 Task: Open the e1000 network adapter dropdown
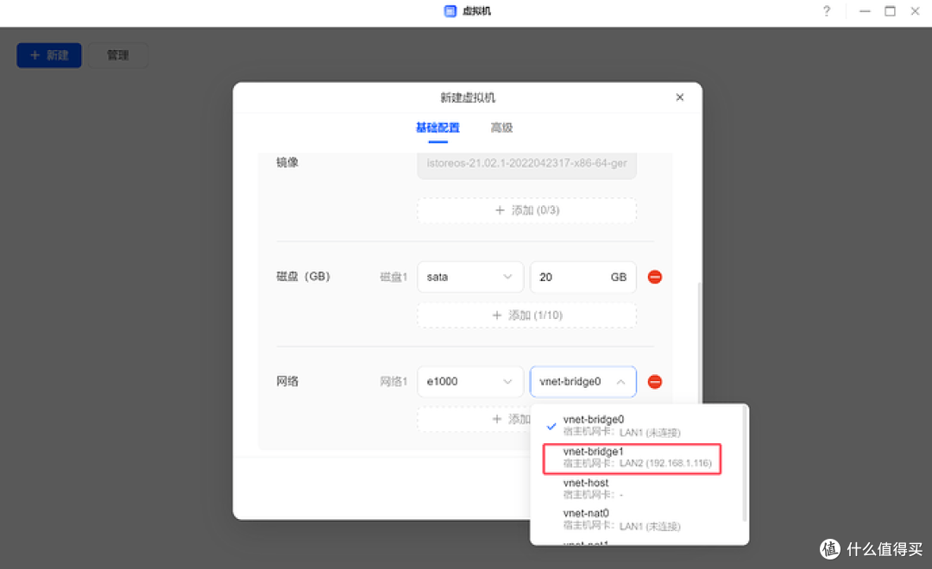470,381
